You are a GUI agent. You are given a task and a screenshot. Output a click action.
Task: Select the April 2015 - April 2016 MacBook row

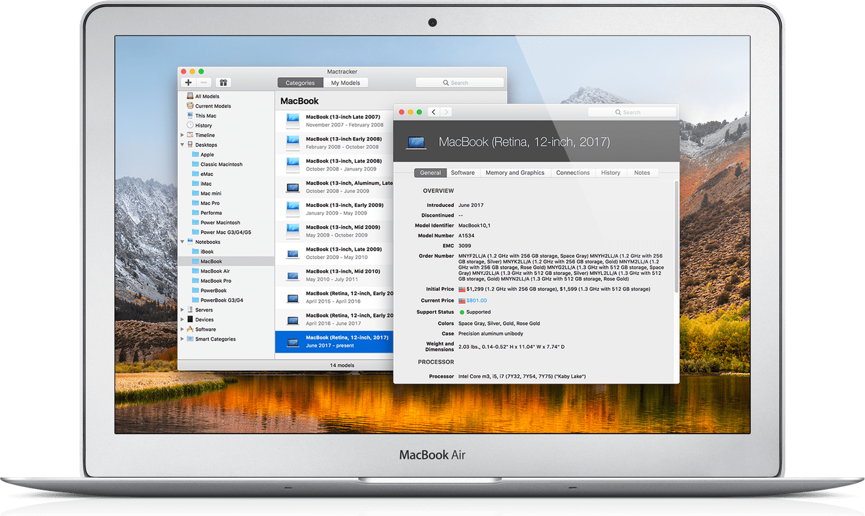pos(334,297)
